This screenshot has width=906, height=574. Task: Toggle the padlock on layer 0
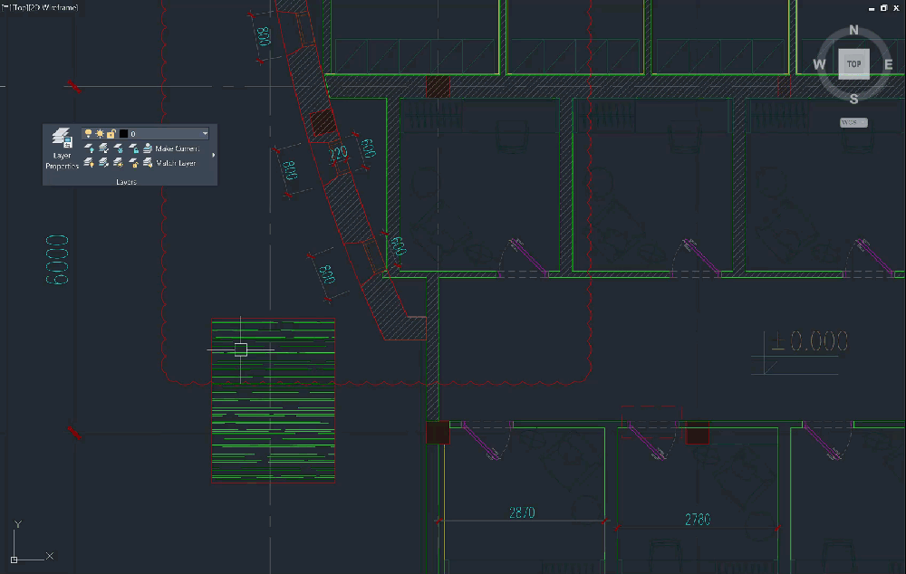(x=111, y=133)
